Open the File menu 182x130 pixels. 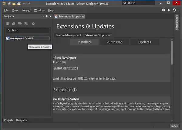6,10
